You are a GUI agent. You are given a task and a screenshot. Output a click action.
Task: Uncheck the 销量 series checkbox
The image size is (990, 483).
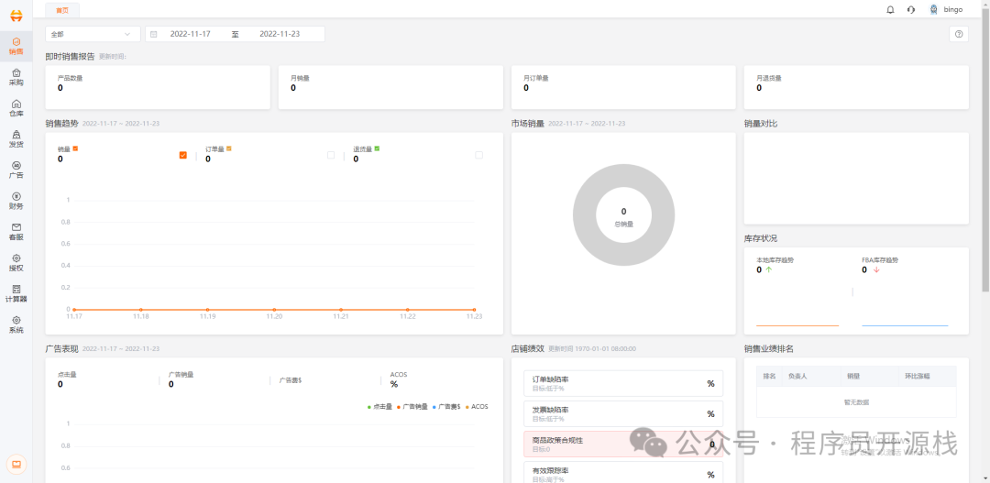[183, 155]
